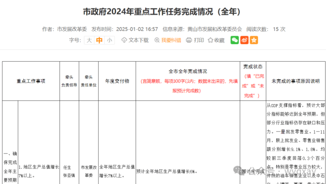Set font size to large (大)
The width and height of the screenshot is (326, 184).
tap(89, 40)
